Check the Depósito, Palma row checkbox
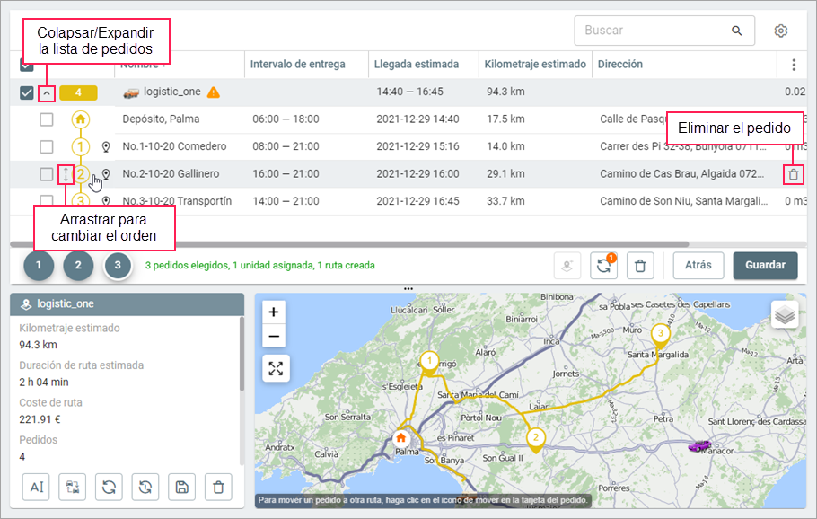817x519 pixels. (x=47, y=119)
